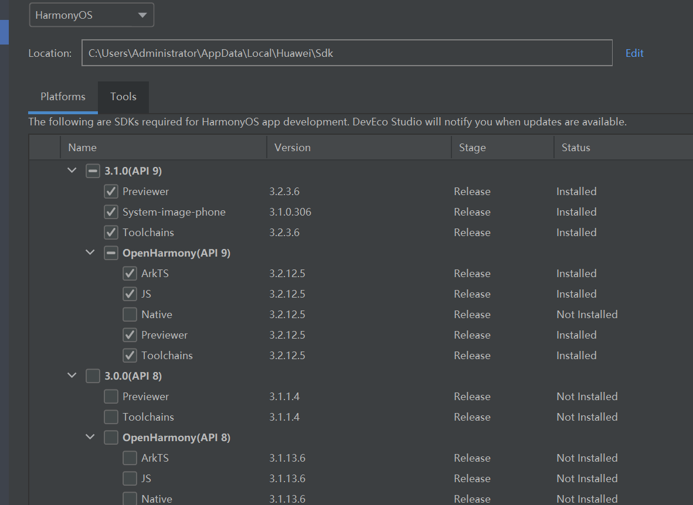Click the JS label under OpenHarmony(API 8)

[147, 479]
